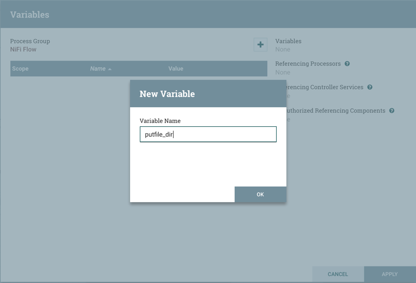Screen dimensions: 416x283
Task: Click the plus icon to add variable
Action: coord(260,45)
